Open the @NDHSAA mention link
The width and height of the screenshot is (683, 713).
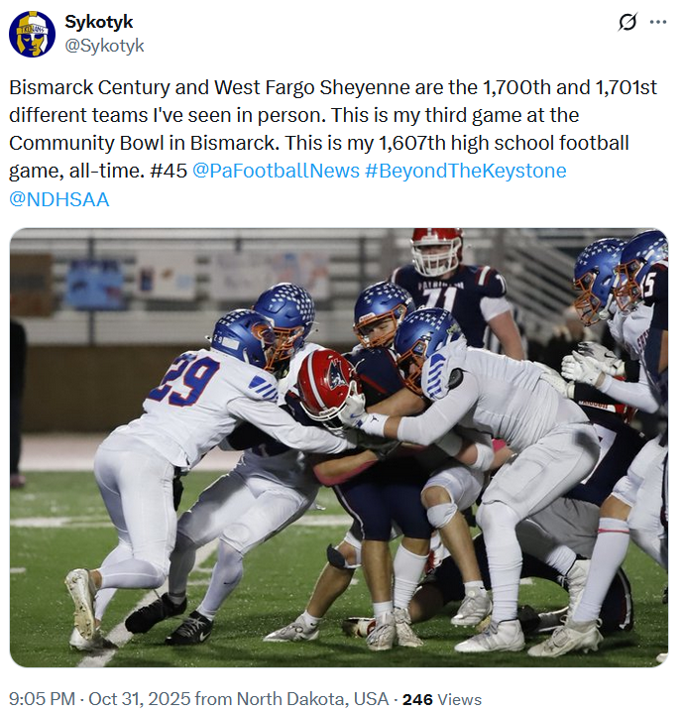[x=59, y=199]
